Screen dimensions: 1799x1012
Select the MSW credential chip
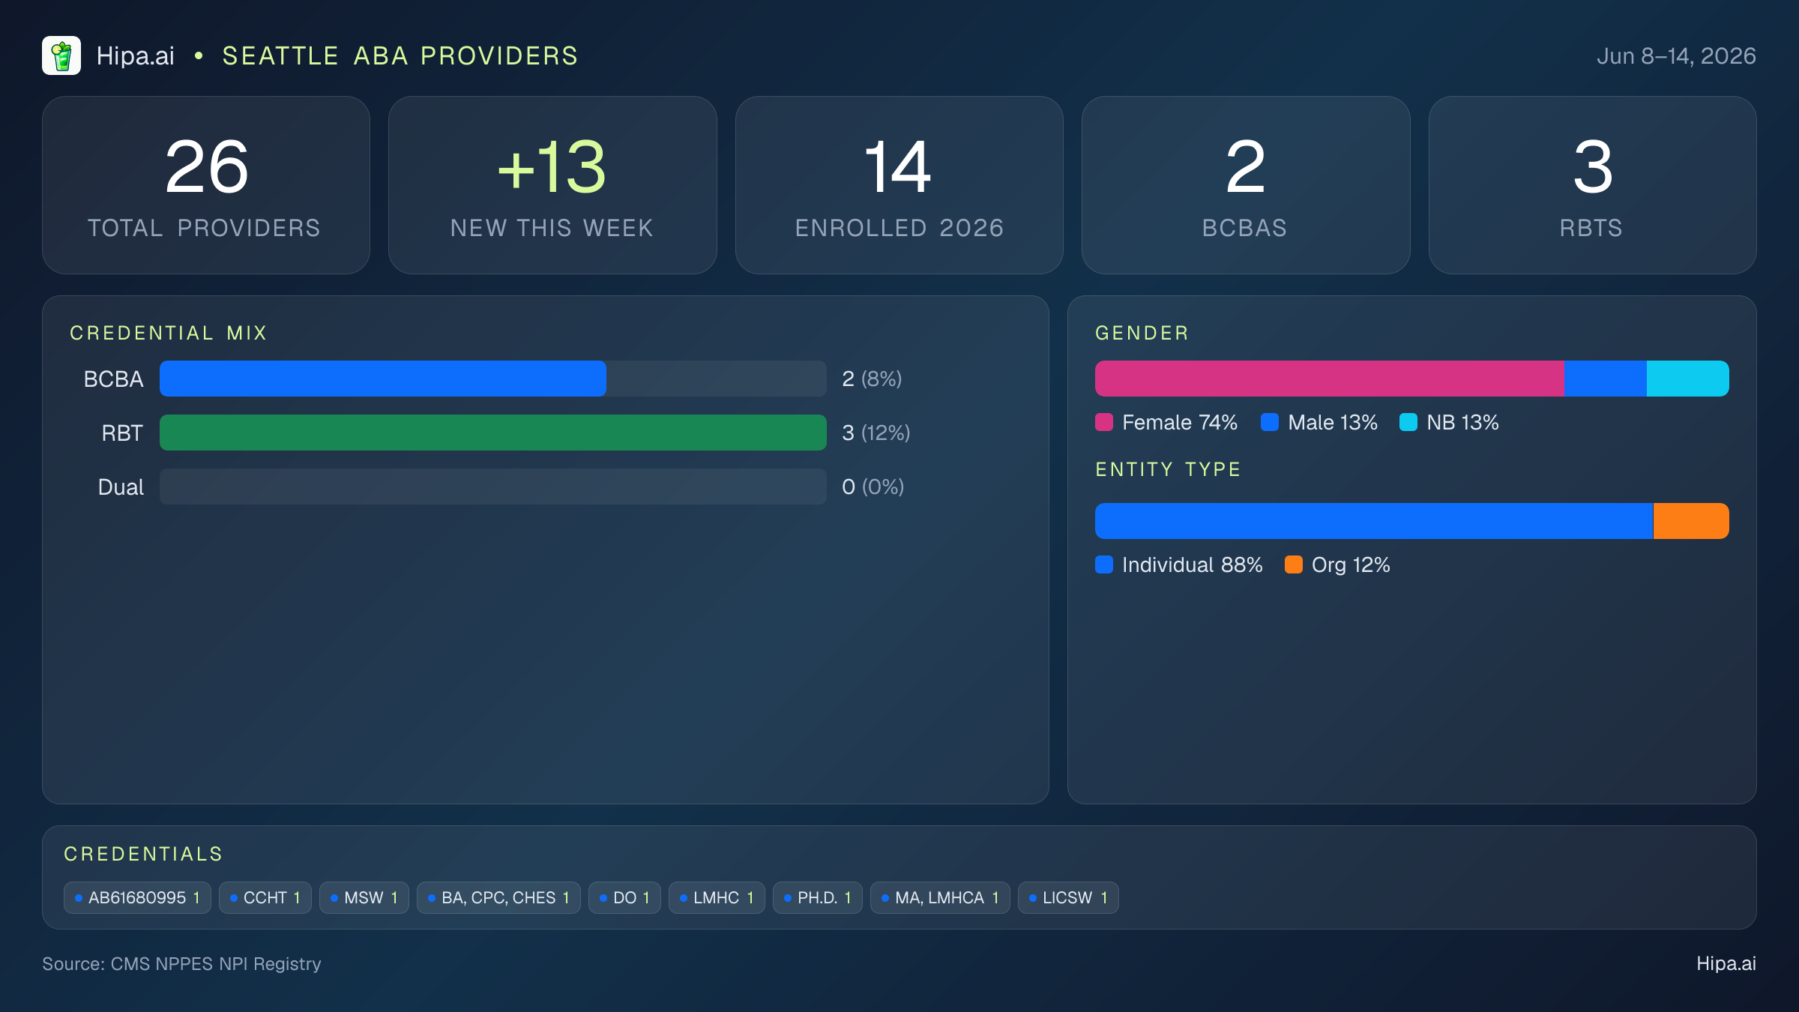coord(364,897)
